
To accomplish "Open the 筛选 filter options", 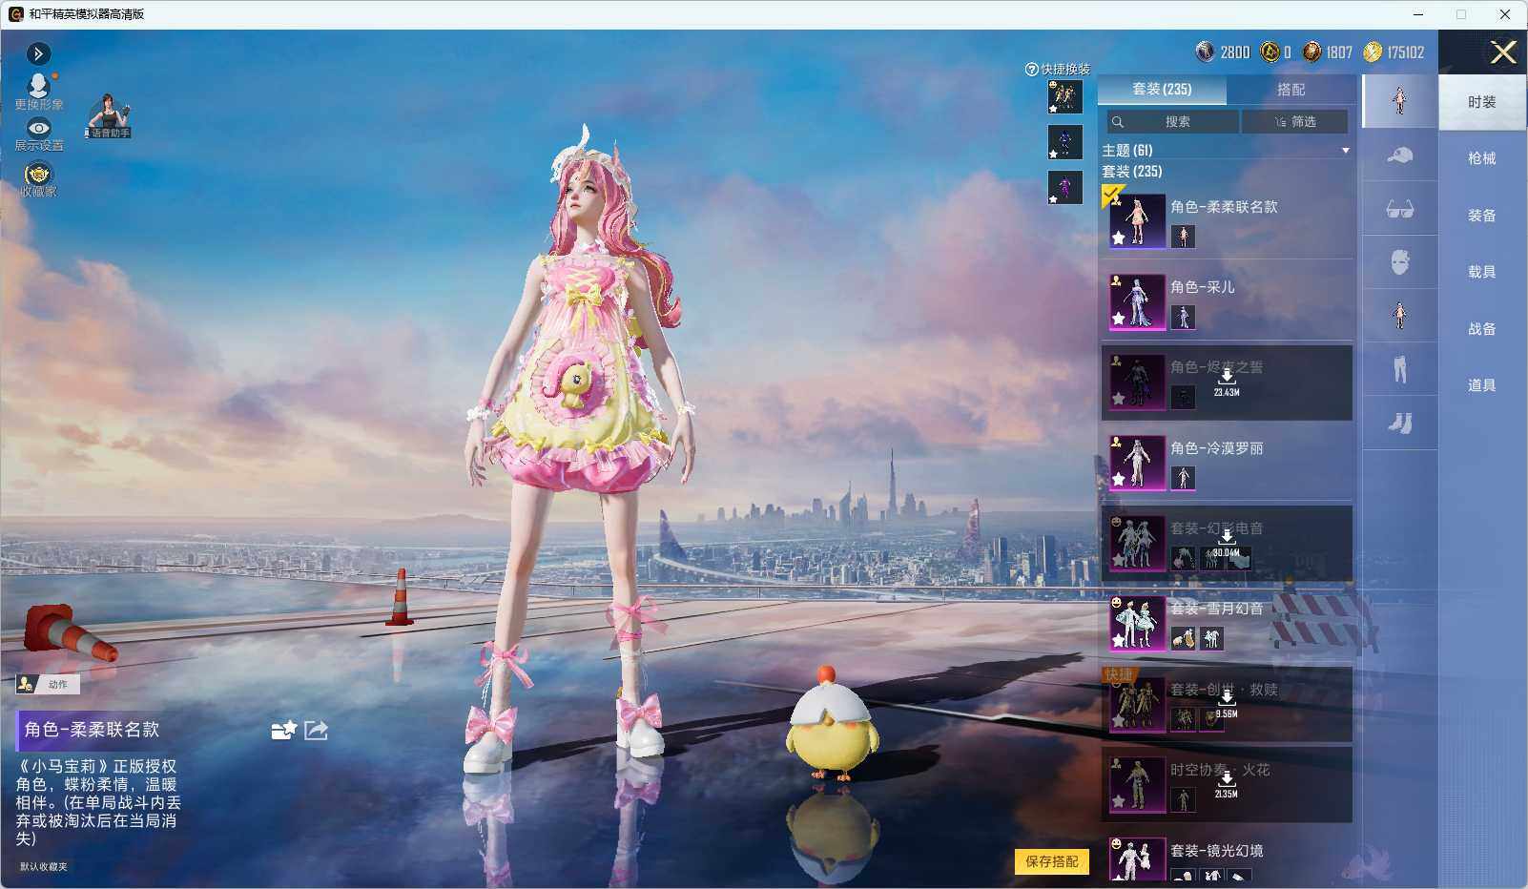I will tap(1294, 122).
